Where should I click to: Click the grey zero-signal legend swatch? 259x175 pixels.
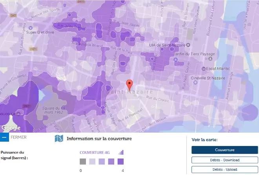point(83,161)
